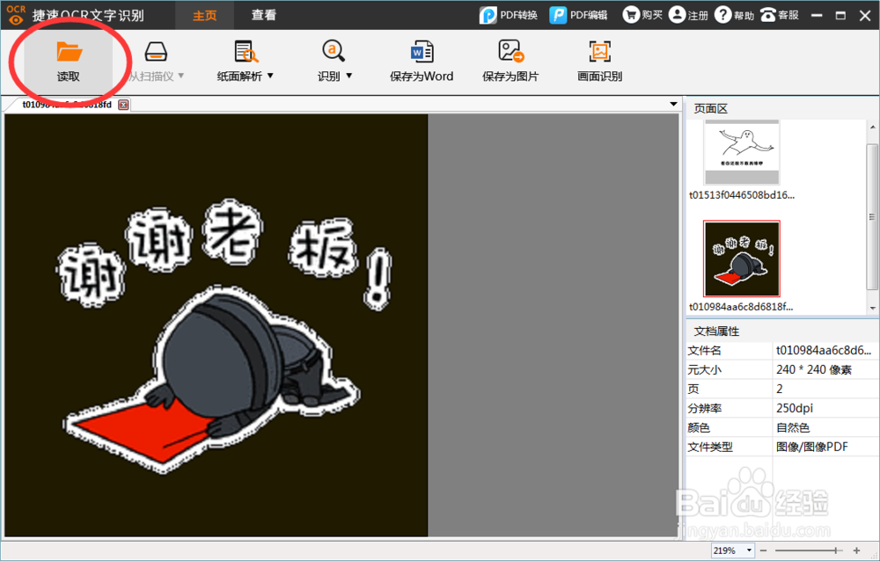The height and width of the screenshot is (561, 880).
Task: Expand the 识别 dropdown arrow
Action: 348,76
